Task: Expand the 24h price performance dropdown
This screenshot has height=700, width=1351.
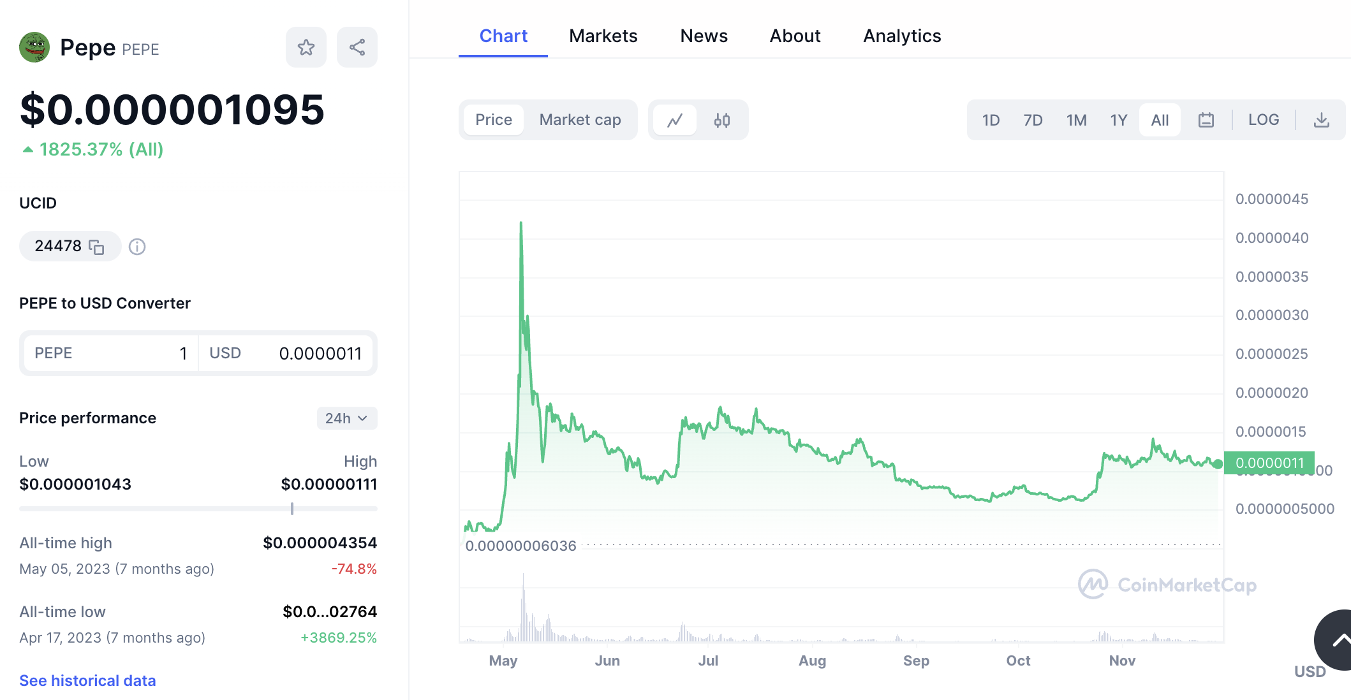Action: point(346,418)
